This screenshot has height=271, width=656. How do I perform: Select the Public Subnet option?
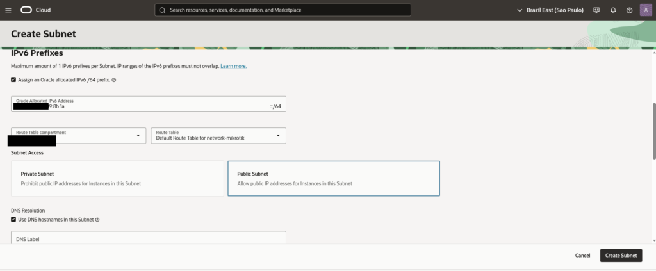coord(334,178)
